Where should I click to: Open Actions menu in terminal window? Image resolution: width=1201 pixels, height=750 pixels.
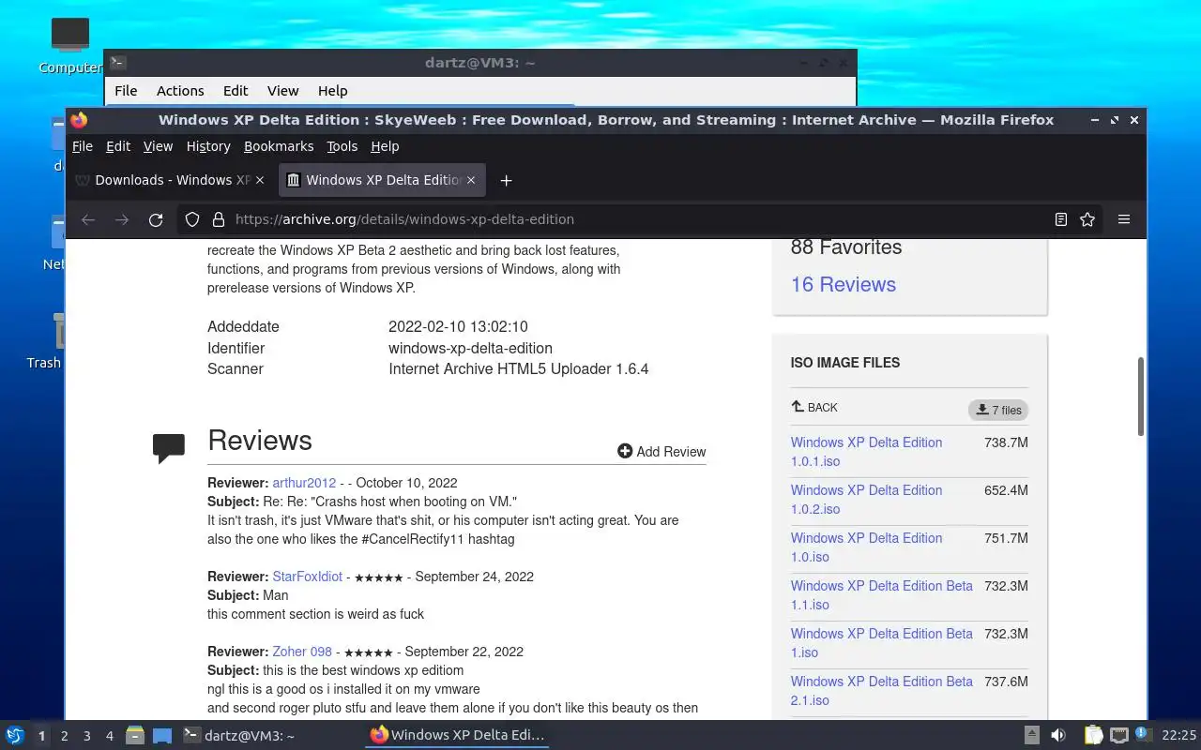180,91
